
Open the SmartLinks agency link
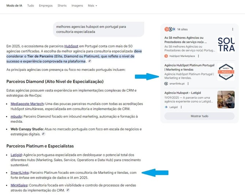[19, 172]
